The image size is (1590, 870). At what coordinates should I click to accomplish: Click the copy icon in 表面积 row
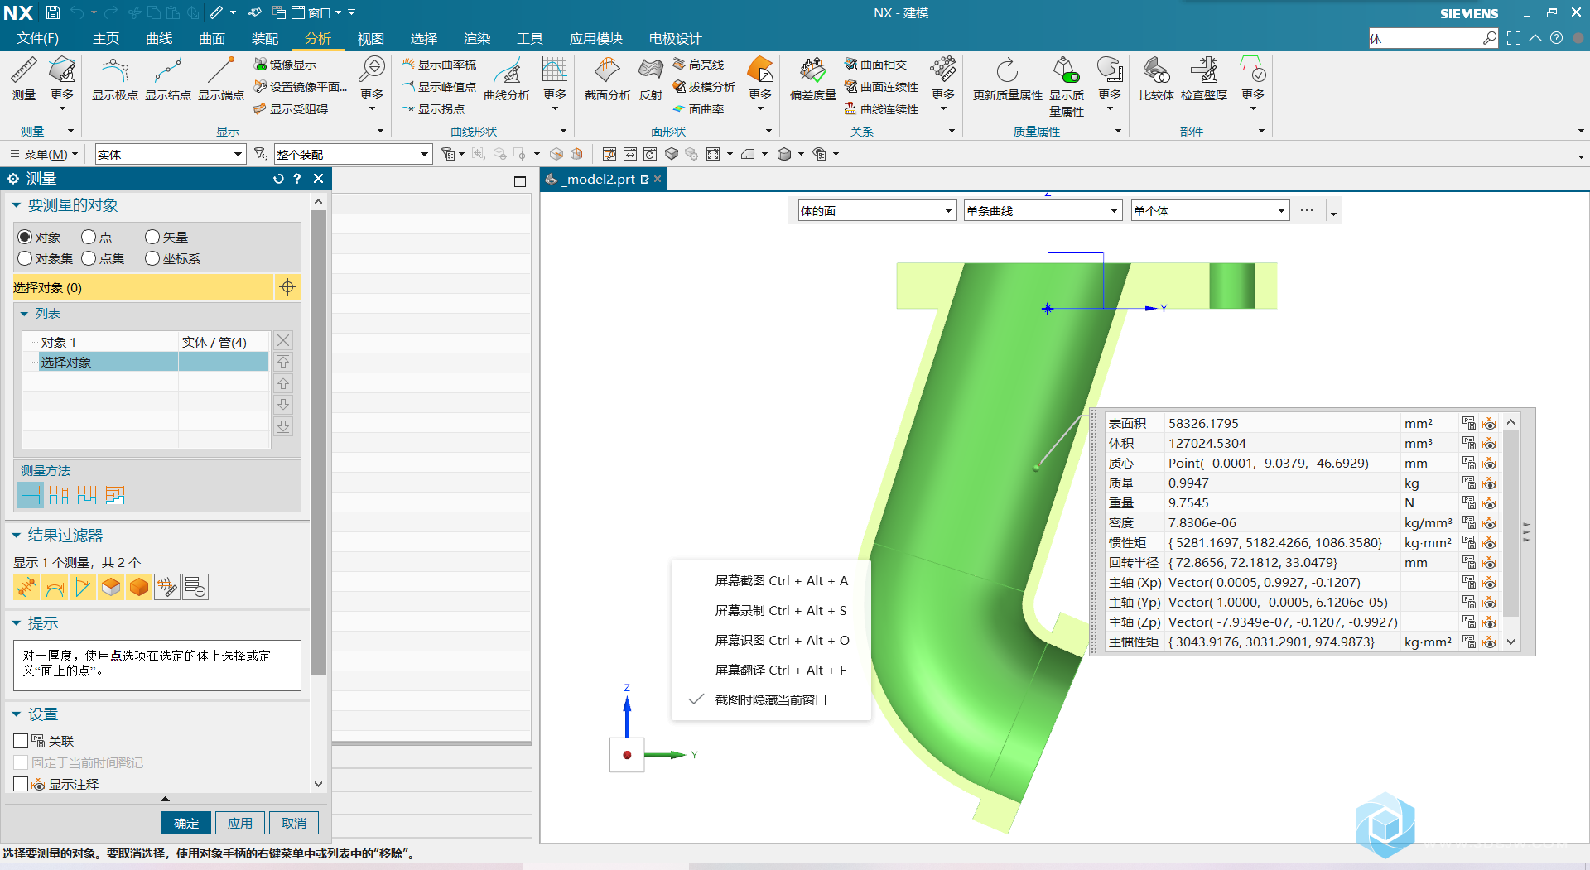[x=1468, y=423]
